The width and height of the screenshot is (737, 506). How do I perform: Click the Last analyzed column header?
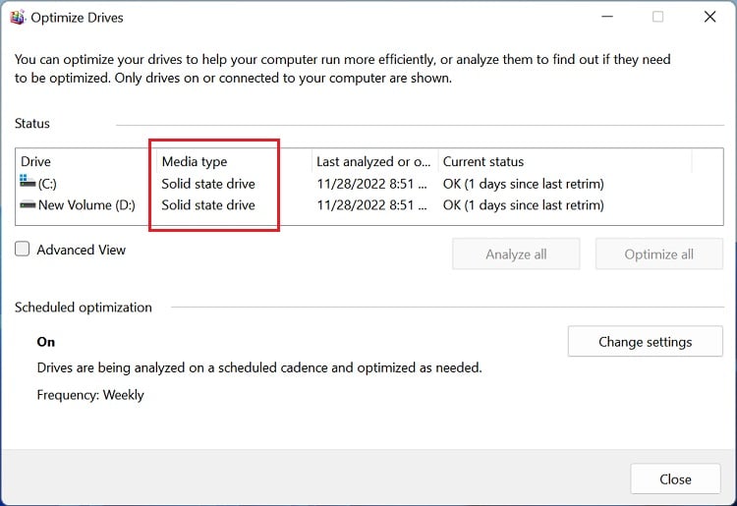click(373, 161)
